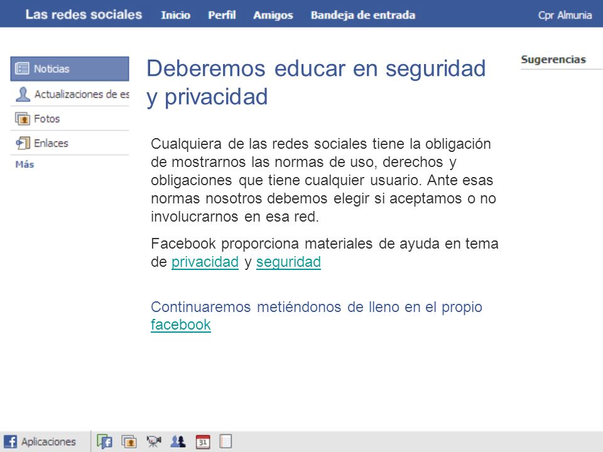Click the person silhouette icon beside Actualizaciones
603x452 pixels.
point(23,94)
